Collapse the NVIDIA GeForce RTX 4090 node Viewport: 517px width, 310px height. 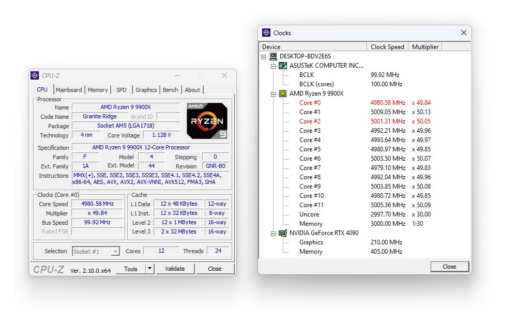tap(273, 234)
